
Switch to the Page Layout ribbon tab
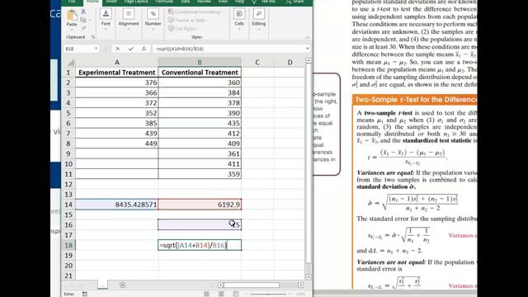(x=136, y=2)
